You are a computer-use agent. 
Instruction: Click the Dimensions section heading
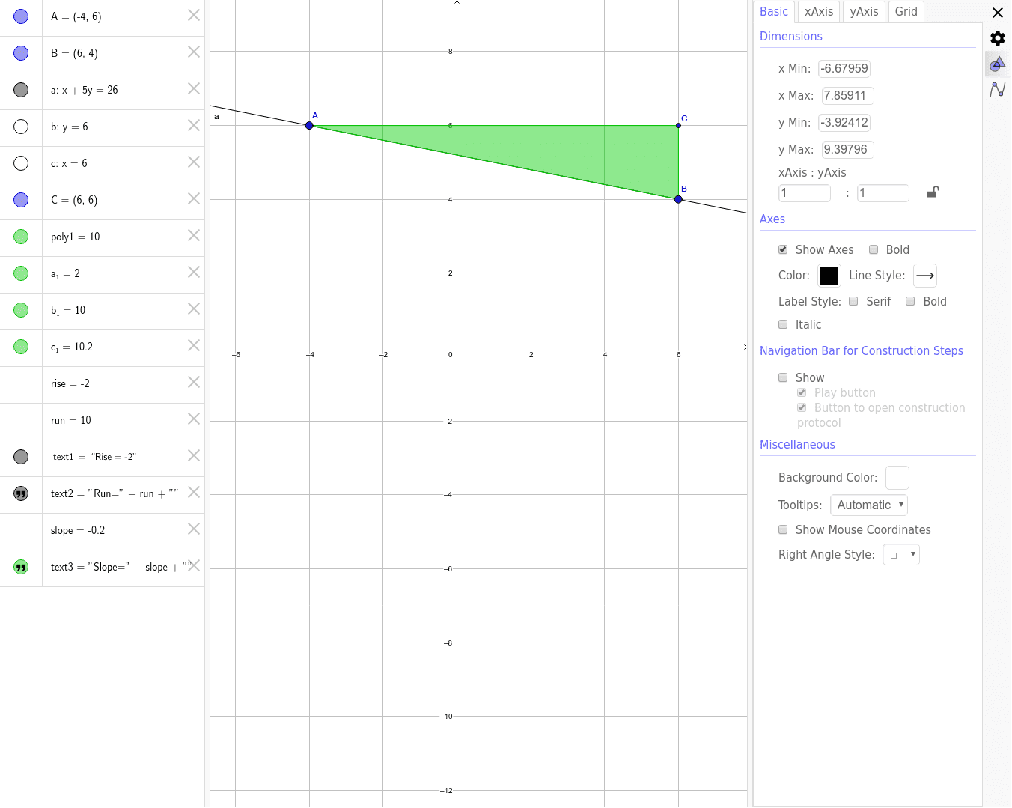[x=791, y=36]
